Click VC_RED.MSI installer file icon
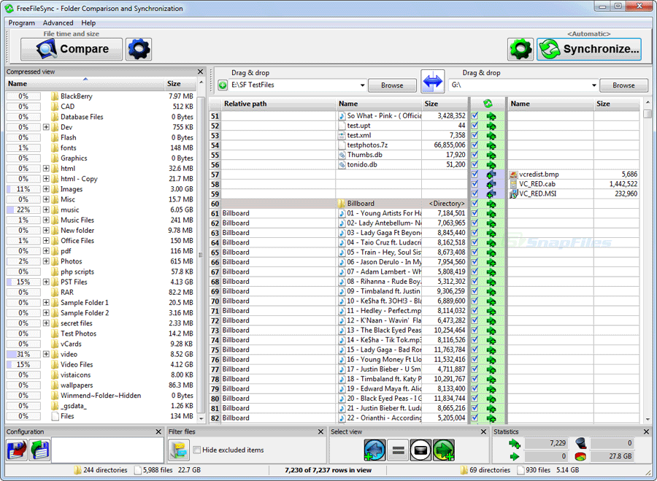Image resolution: width=657 pixels, height=481 pixels. (513, 194)
